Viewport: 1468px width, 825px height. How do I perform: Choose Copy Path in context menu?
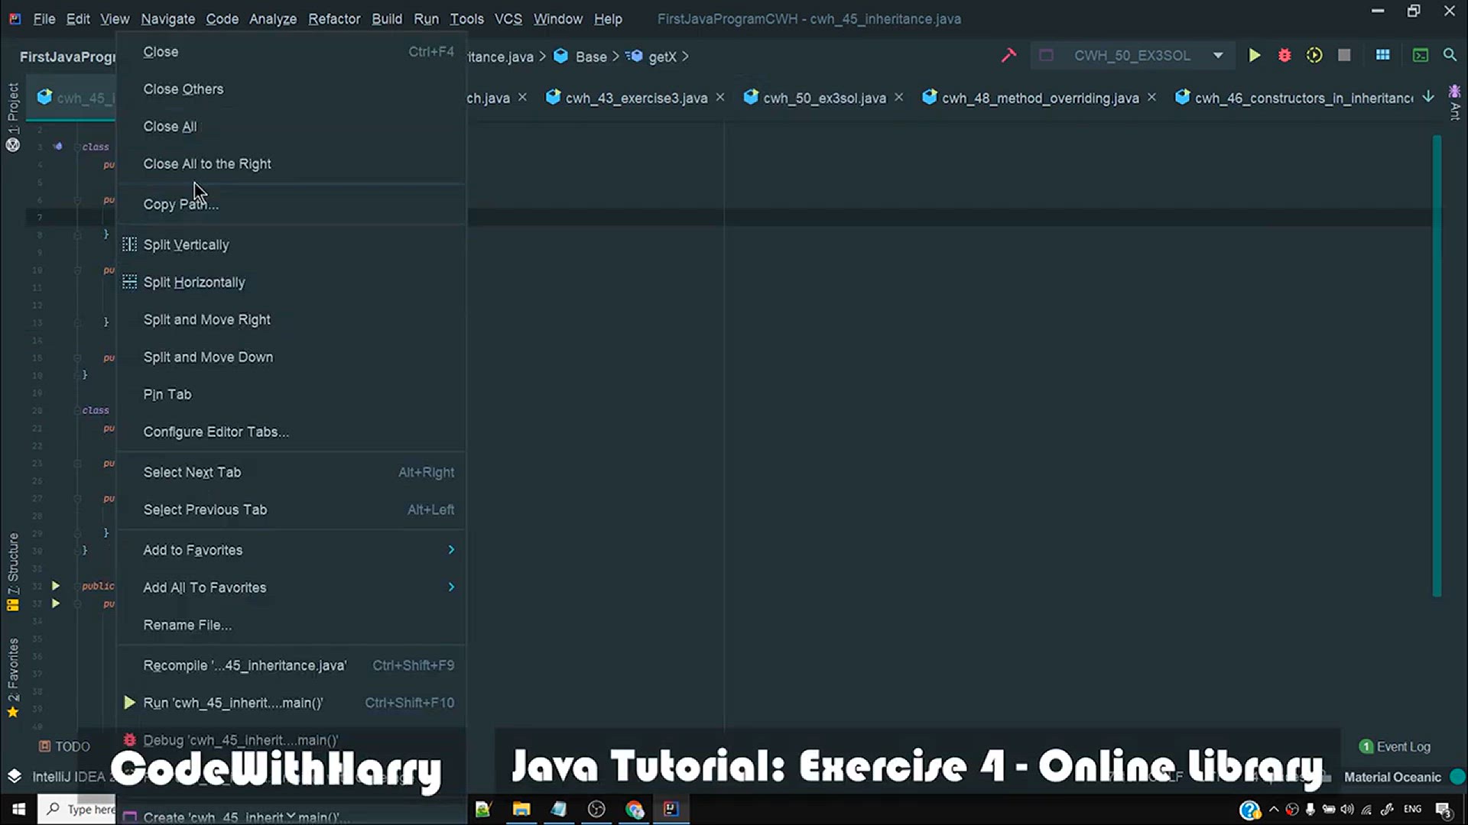coord(291,205)
